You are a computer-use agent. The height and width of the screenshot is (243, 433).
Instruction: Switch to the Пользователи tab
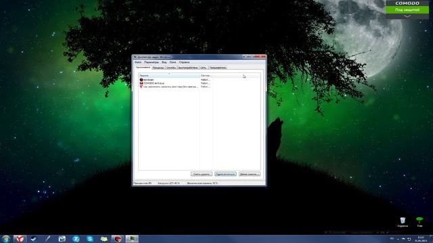point(218,67)
